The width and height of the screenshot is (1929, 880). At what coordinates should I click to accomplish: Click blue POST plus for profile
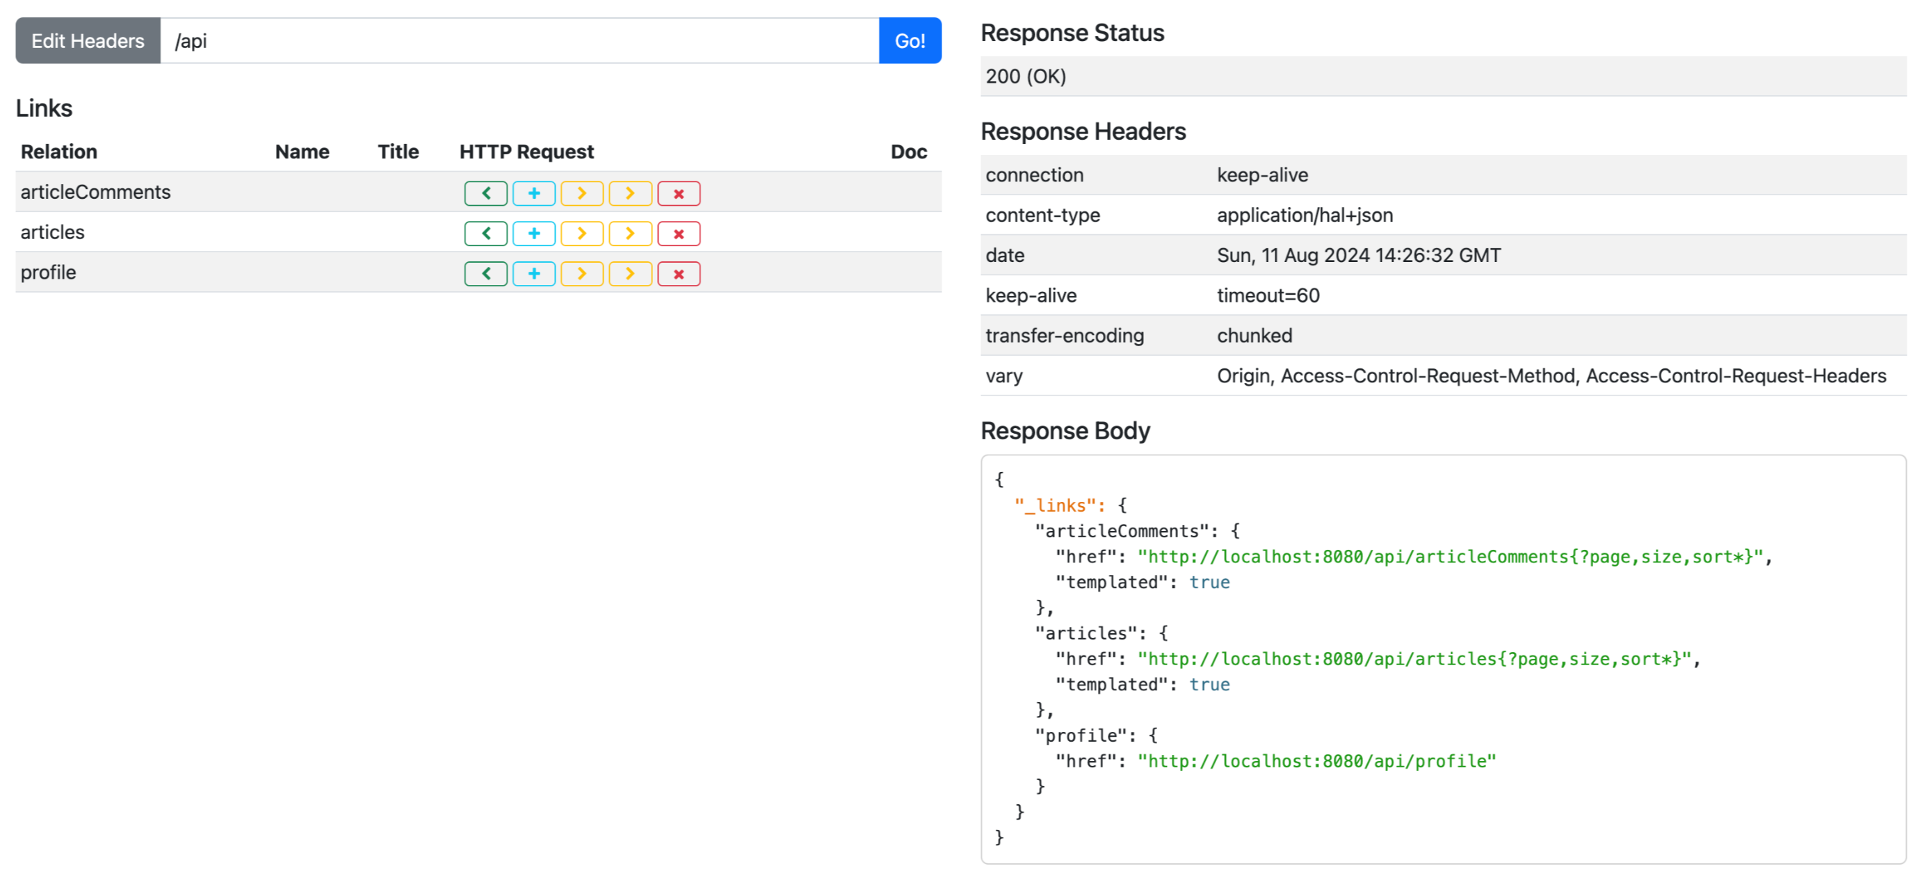[533, 274]
